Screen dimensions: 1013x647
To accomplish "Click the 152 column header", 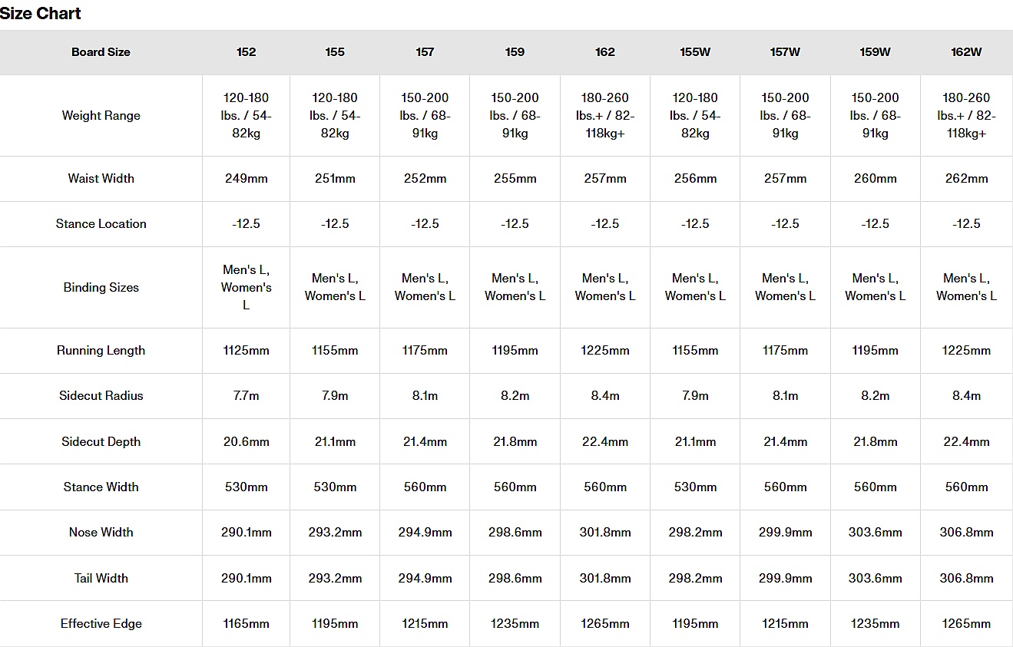I will pos(246,52).
